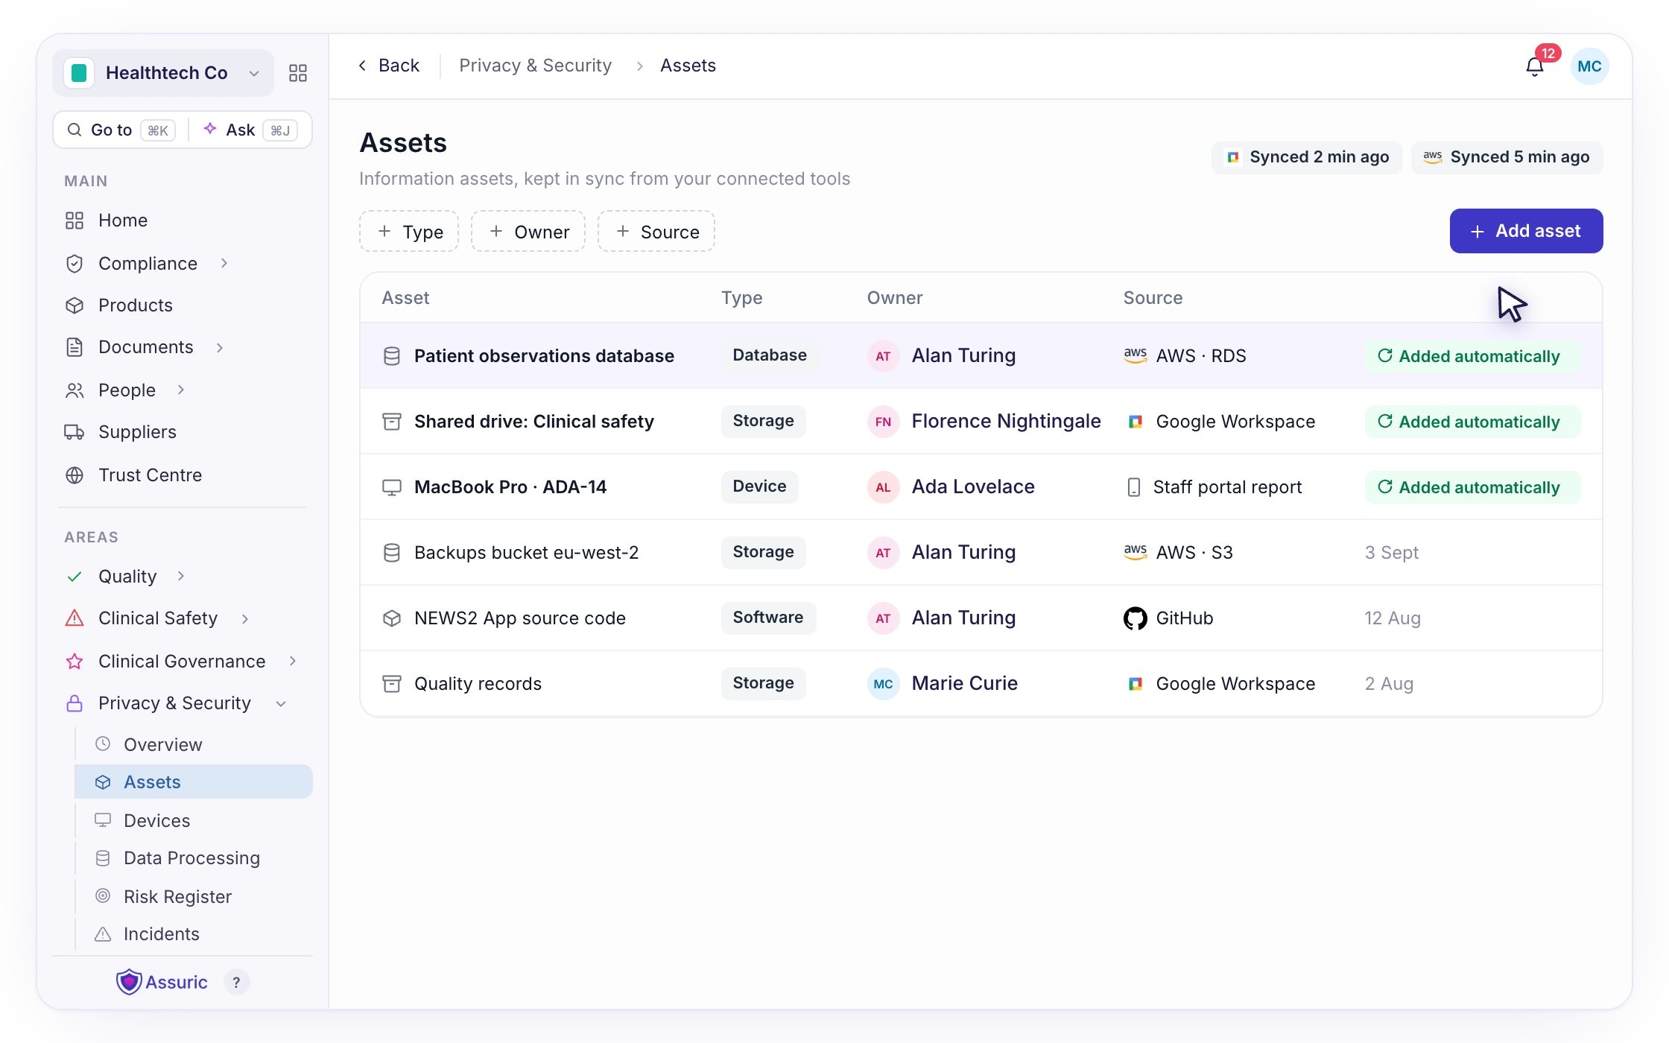Click the Privacy & Security breadcrumb

(x=536, y=66)
